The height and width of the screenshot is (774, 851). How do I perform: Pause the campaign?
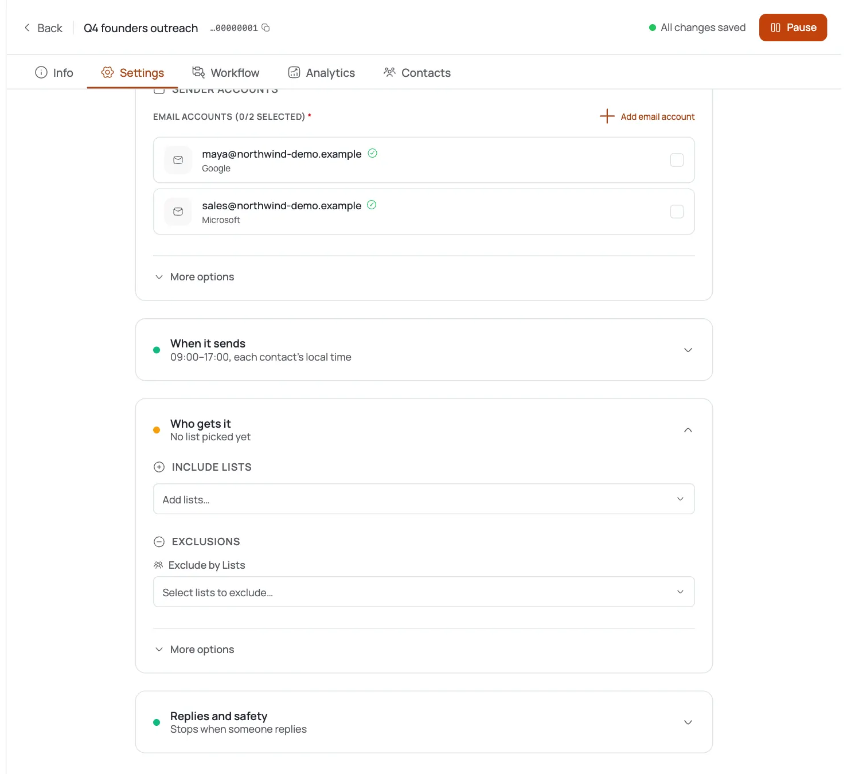click(793, 28)
